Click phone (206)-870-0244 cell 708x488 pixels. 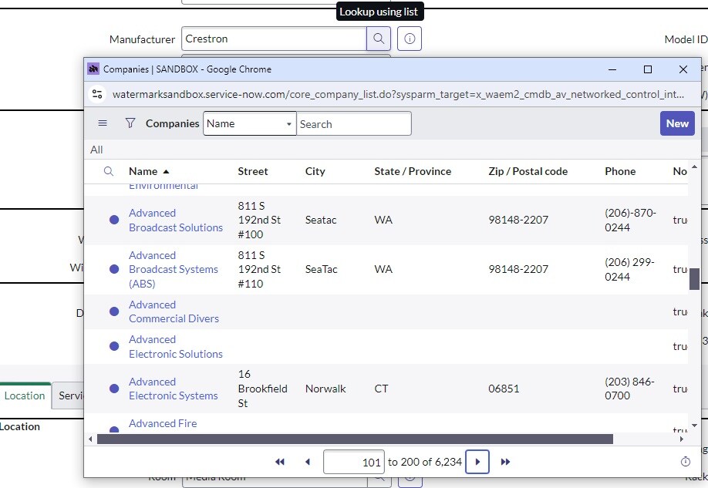tap(630, 220)
